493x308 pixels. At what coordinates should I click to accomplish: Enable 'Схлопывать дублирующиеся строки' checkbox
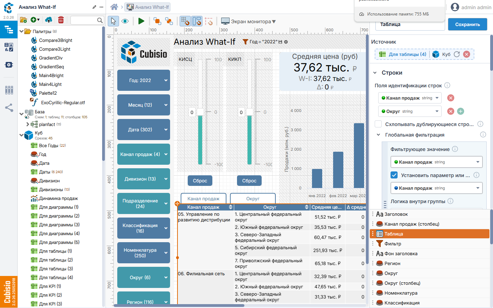point(378,124)
